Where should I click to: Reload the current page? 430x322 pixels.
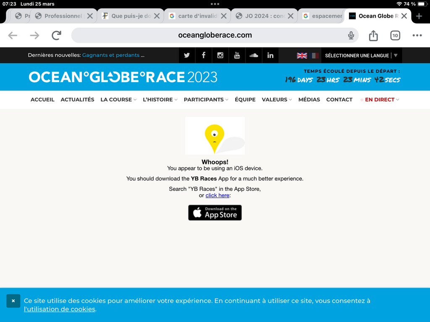[x=57, y=35]
